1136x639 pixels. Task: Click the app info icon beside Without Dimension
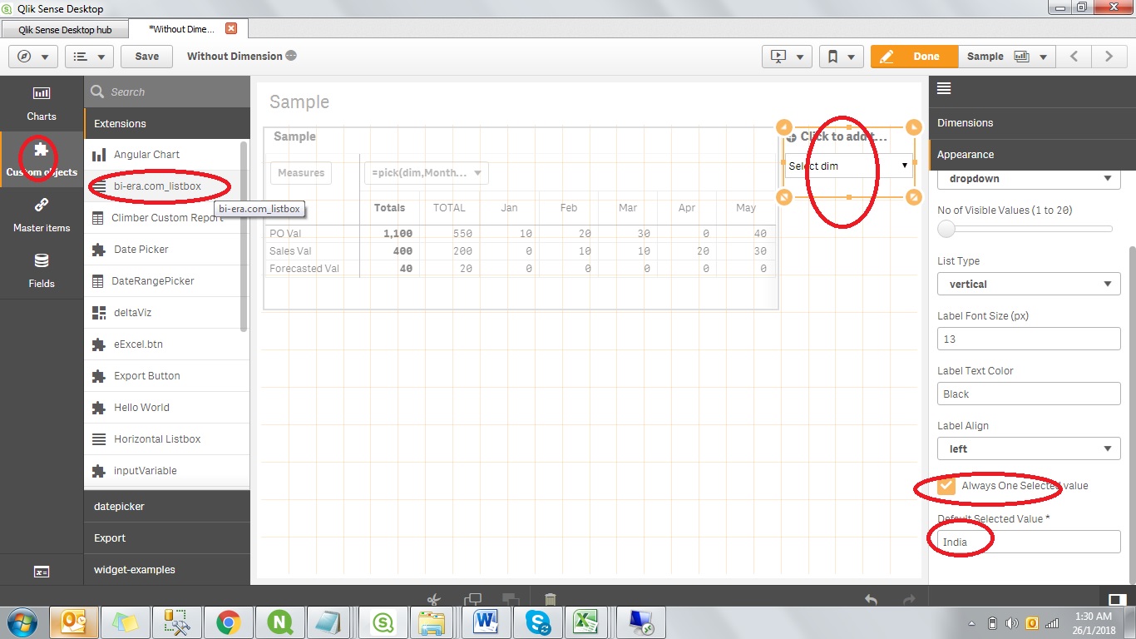coord(291,56)
